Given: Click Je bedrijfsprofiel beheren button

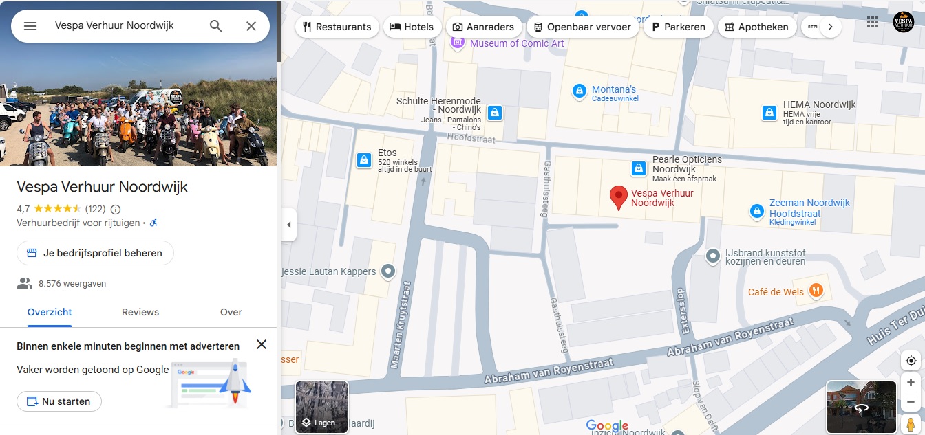Looking at the screenshot, I should click(95, 253).
